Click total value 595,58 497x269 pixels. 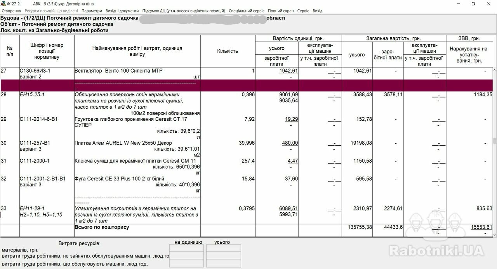click(364, 179)
